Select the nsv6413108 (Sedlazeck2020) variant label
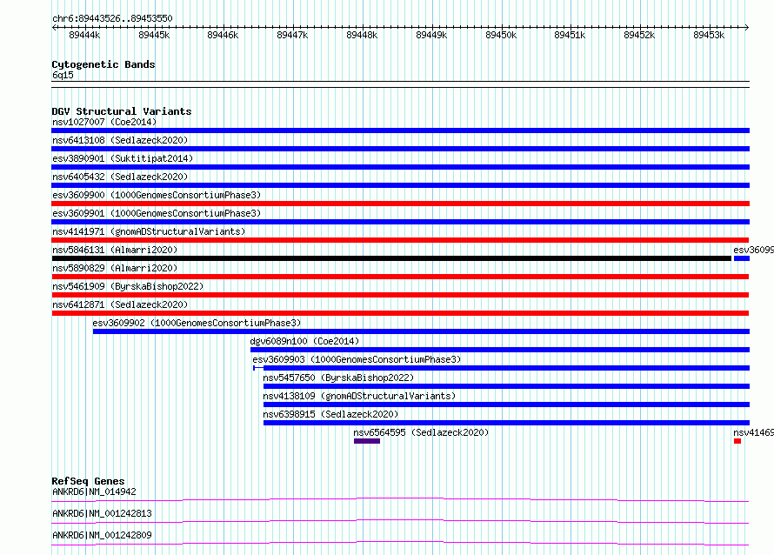774x555 pixels. (120, 140)
